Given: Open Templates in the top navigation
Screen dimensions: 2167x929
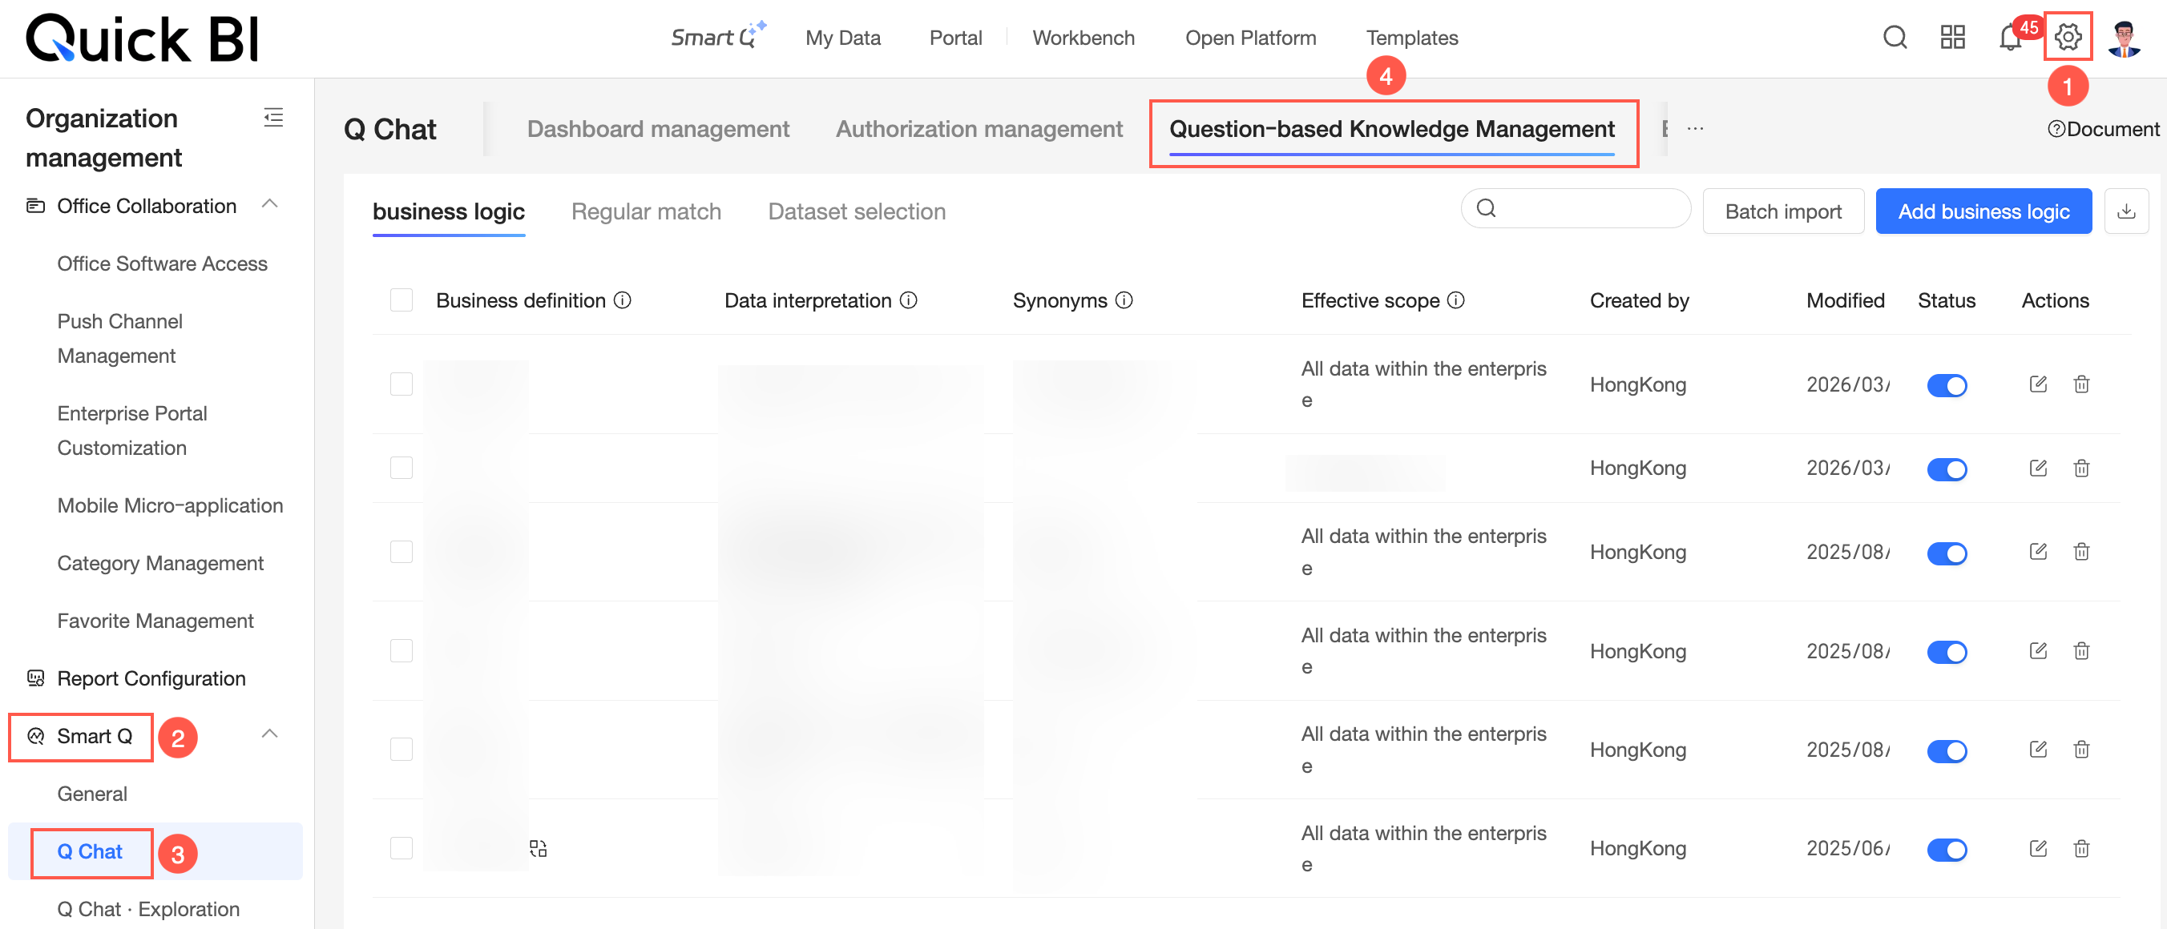Looking at the screenshot, I should coord(1411,38).
